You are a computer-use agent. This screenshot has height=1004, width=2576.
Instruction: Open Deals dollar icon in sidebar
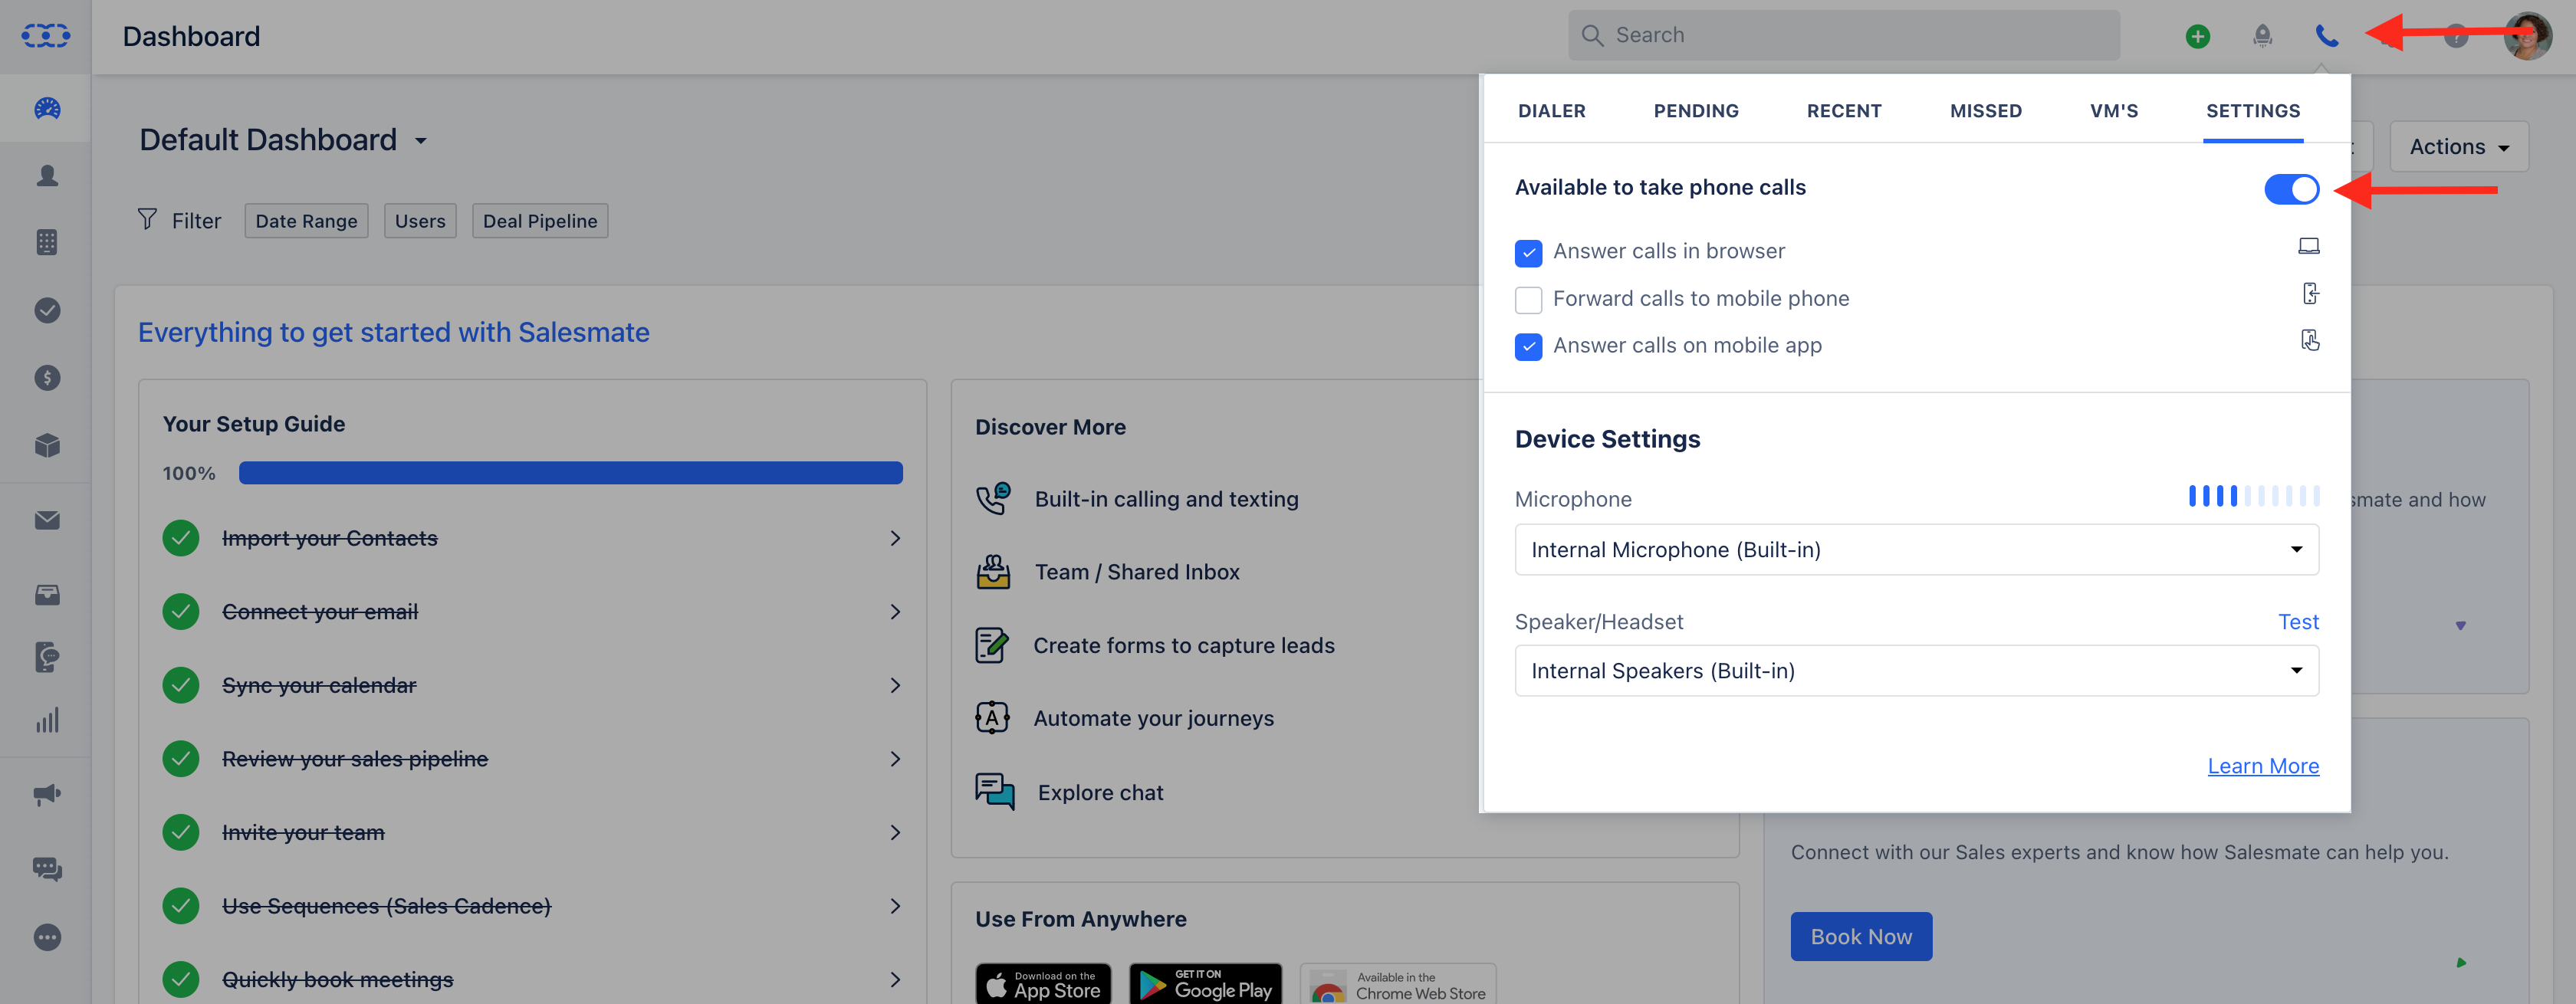click(x=47, y=378)
